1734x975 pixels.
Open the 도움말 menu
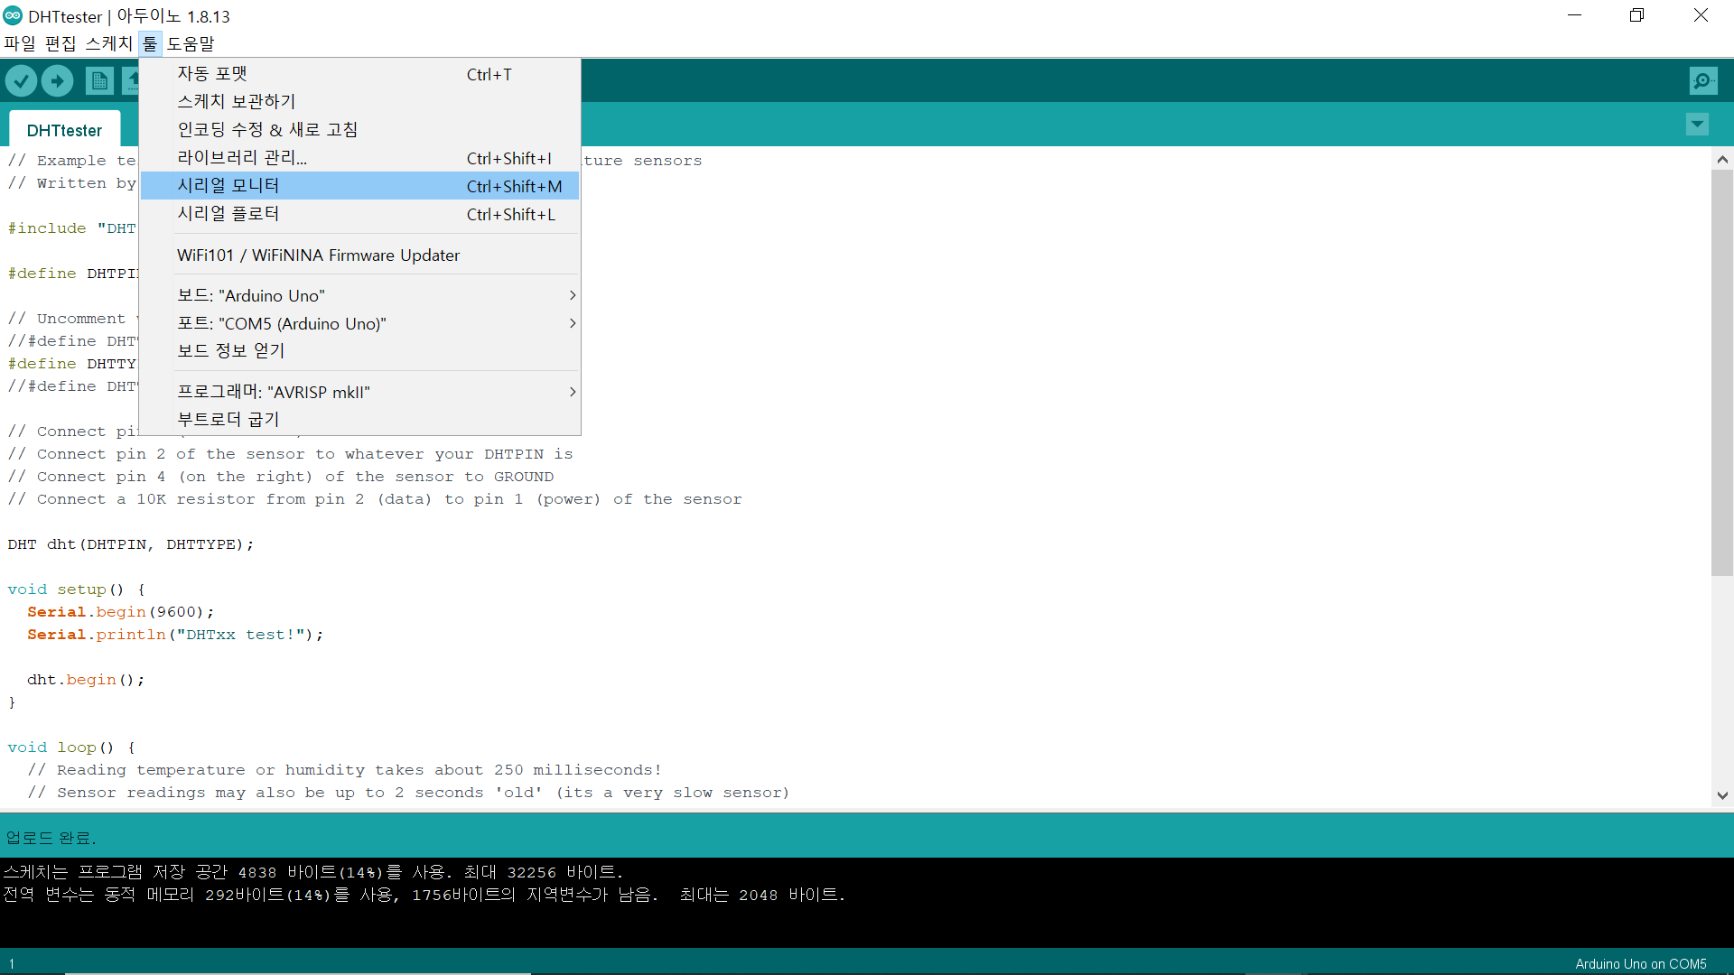(191, 43)
